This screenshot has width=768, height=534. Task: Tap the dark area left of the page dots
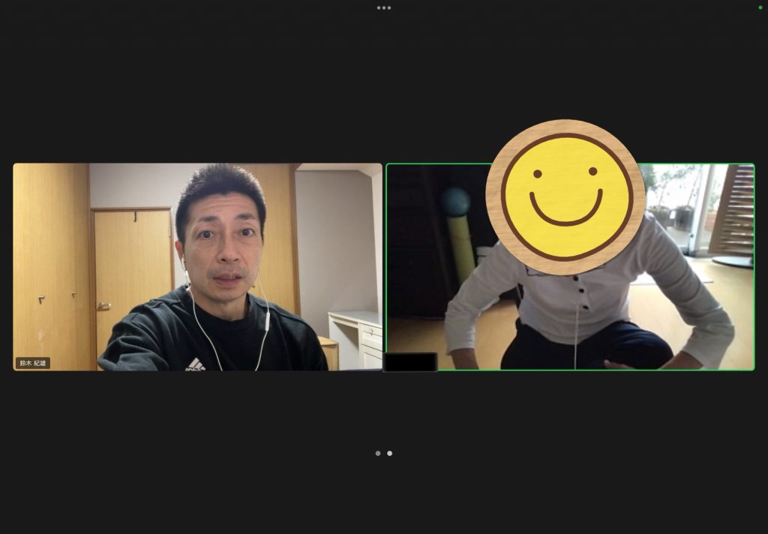click(187, 453)
